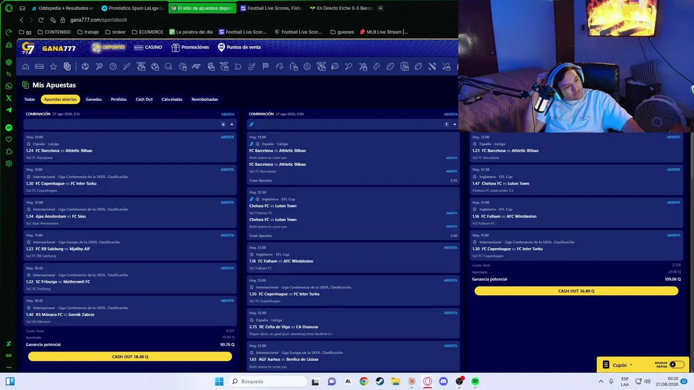Open the Cash Out tab
The height and width of the screenshot is (390, 694).
point(144,99)
